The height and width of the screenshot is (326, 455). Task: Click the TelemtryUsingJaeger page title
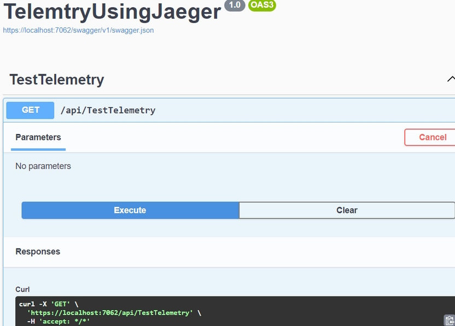(x=112, y=11)
